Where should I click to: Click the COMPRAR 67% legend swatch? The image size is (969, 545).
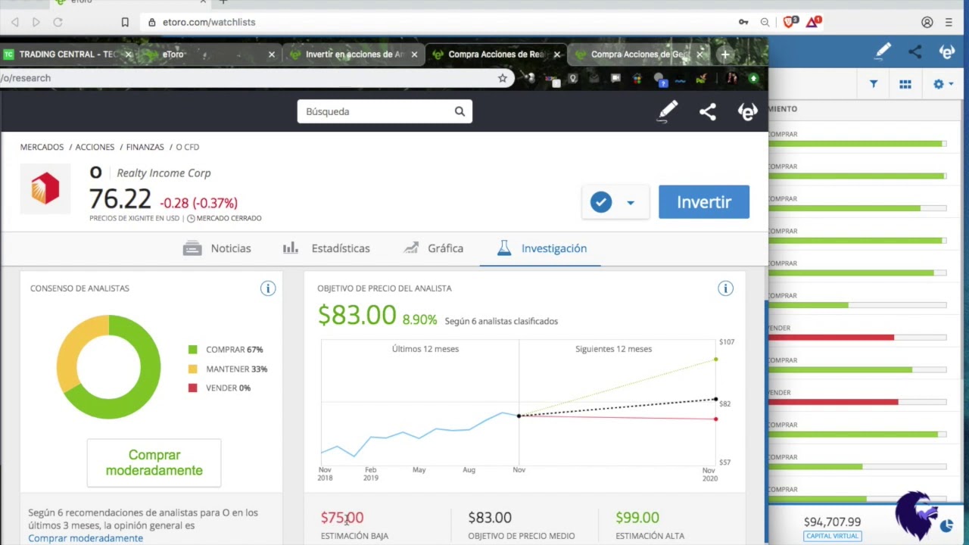coord(192,350)
